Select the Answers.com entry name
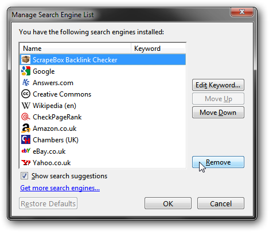The image size is (269, 232). pos(53,83)
